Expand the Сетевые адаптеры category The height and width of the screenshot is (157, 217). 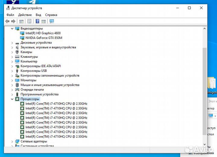pyautogui.click(x=12, y=141)
